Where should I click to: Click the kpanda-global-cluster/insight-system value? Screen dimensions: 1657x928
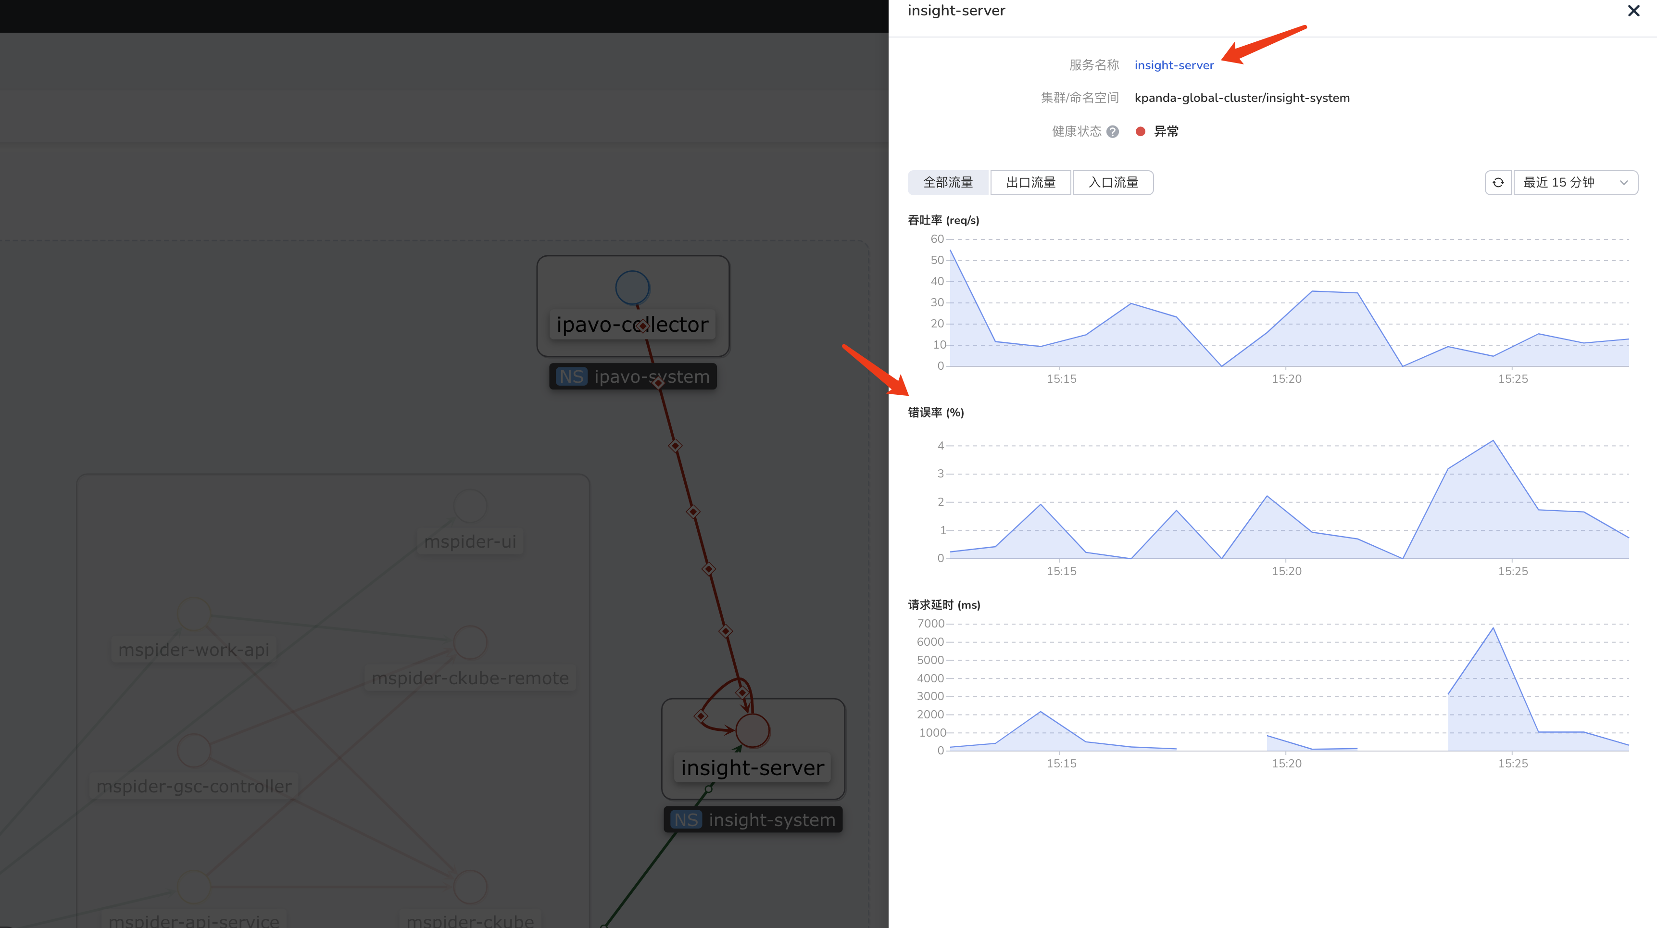click(1242, 98)
